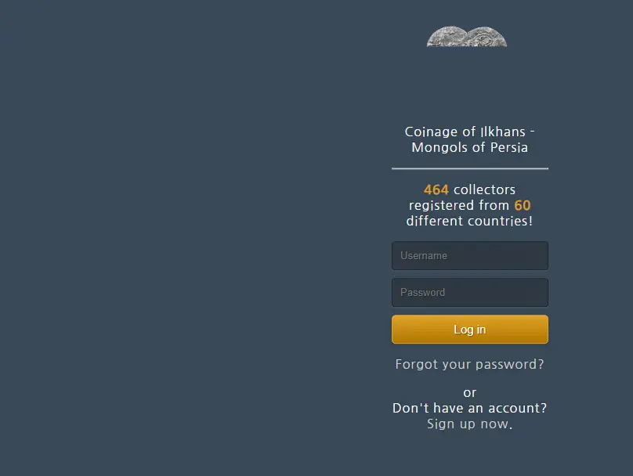This screenshot has height=476, width=633.
Task: Focus the Username input field
Action: [470, 256]
